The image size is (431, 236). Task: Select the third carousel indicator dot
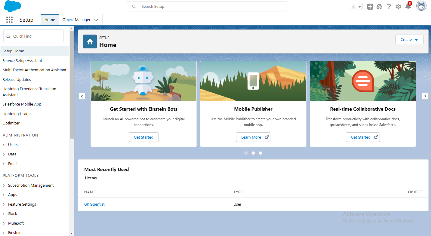coord(260,153)
